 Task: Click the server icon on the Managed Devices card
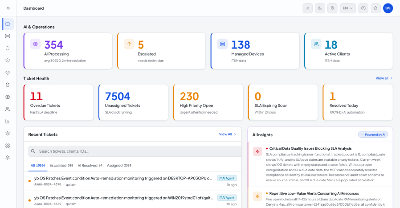point(222,44)
